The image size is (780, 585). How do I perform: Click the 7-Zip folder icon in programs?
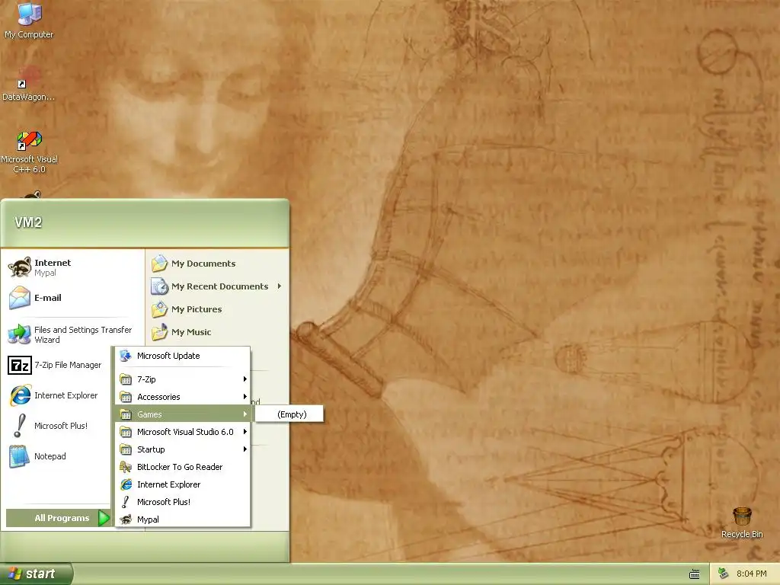tap(126, 379)
